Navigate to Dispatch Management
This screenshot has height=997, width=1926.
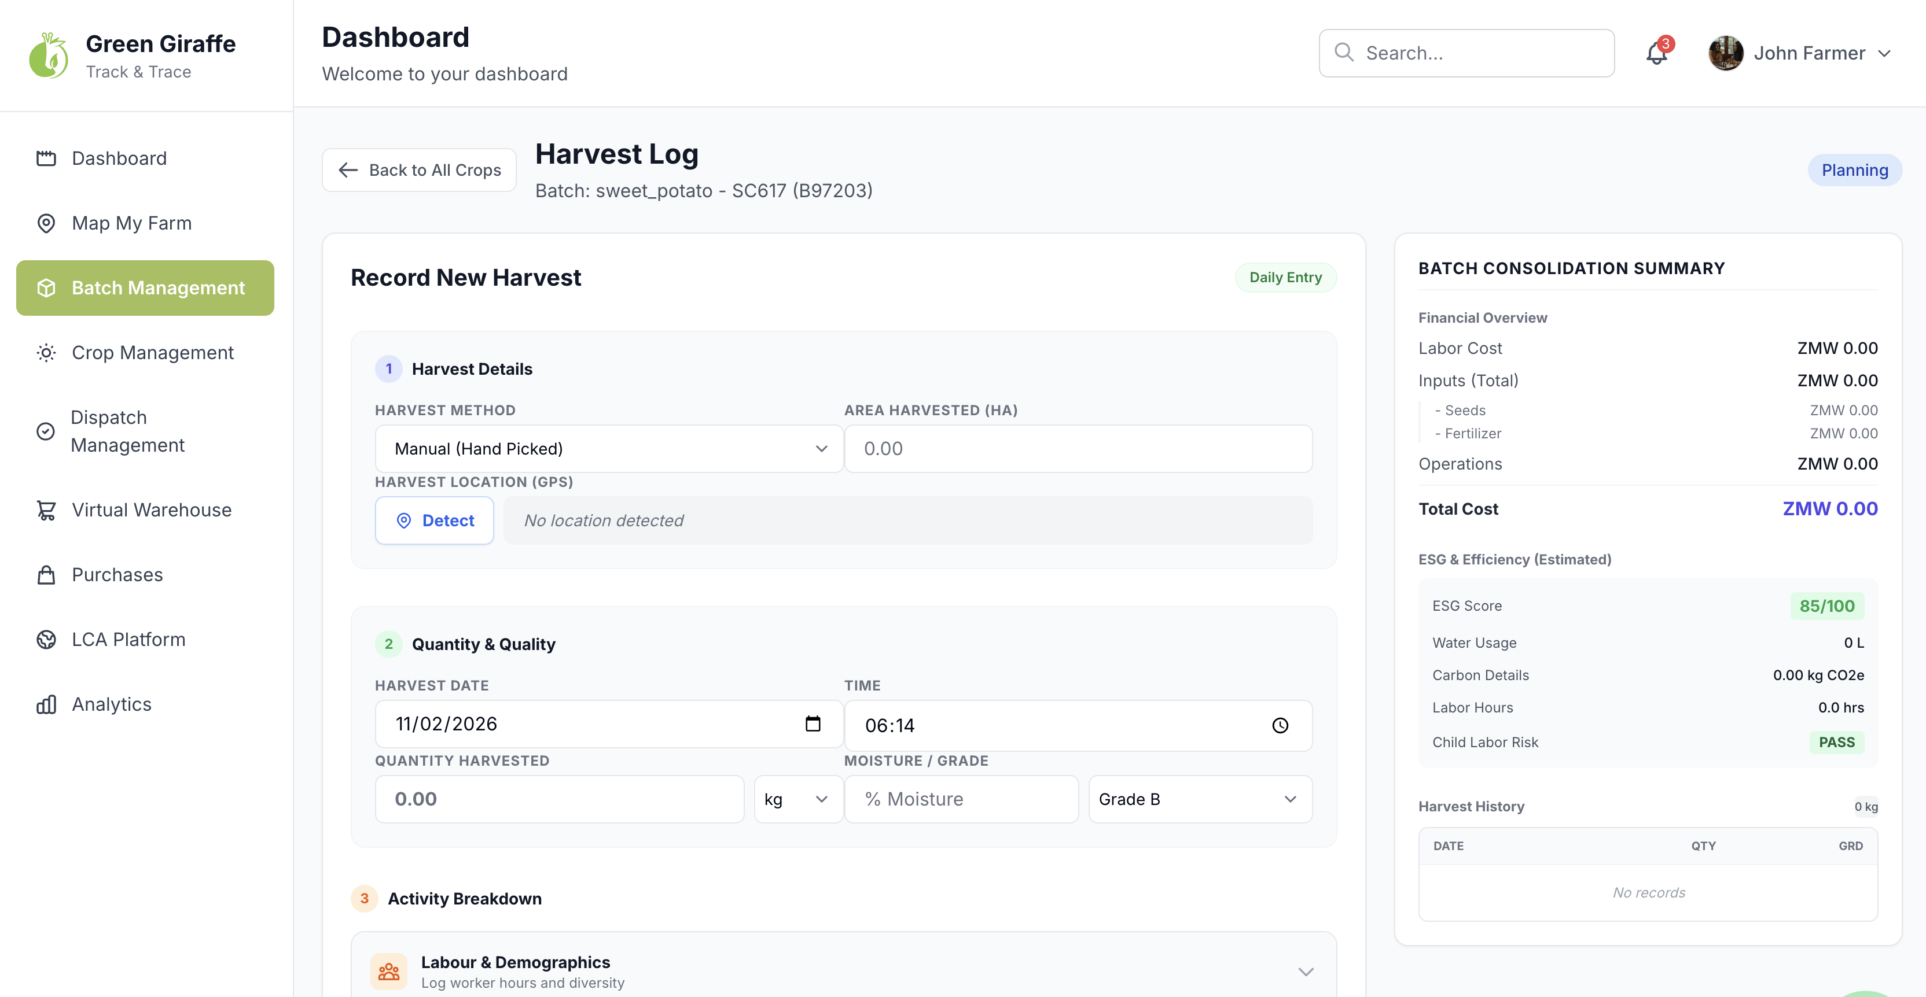click(145, 431)
